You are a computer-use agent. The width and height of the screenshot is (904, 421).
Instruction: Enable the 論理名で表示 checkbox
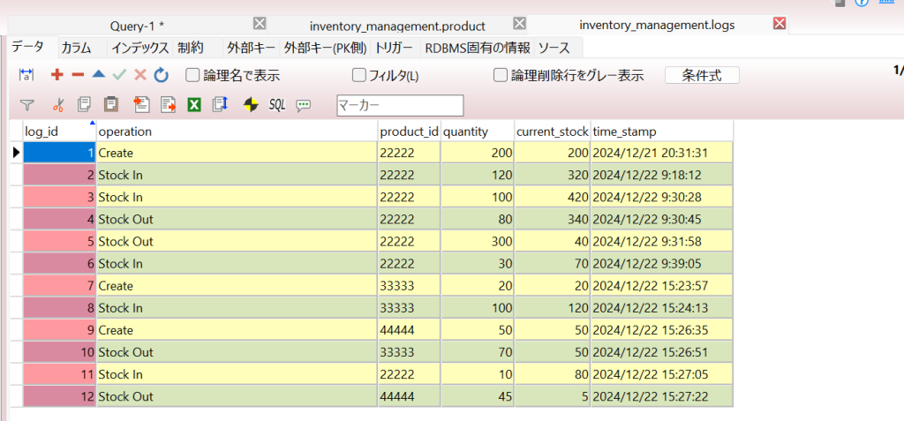click(x=192, y=76)
